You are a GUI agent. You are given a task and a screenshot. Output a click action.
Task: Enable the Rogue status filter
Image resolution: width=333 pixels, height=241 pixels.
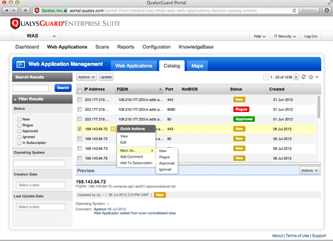tap(19, 125)
